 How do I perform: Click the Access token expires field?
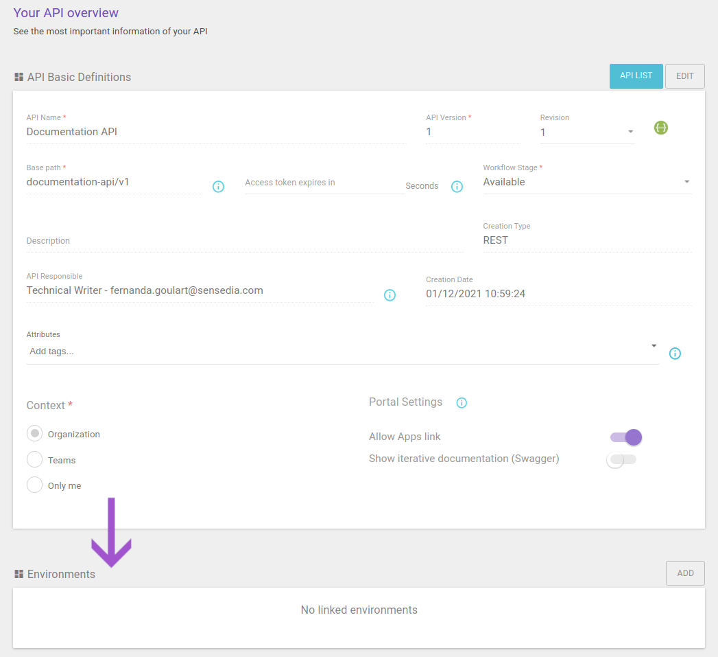click(322, 183)
